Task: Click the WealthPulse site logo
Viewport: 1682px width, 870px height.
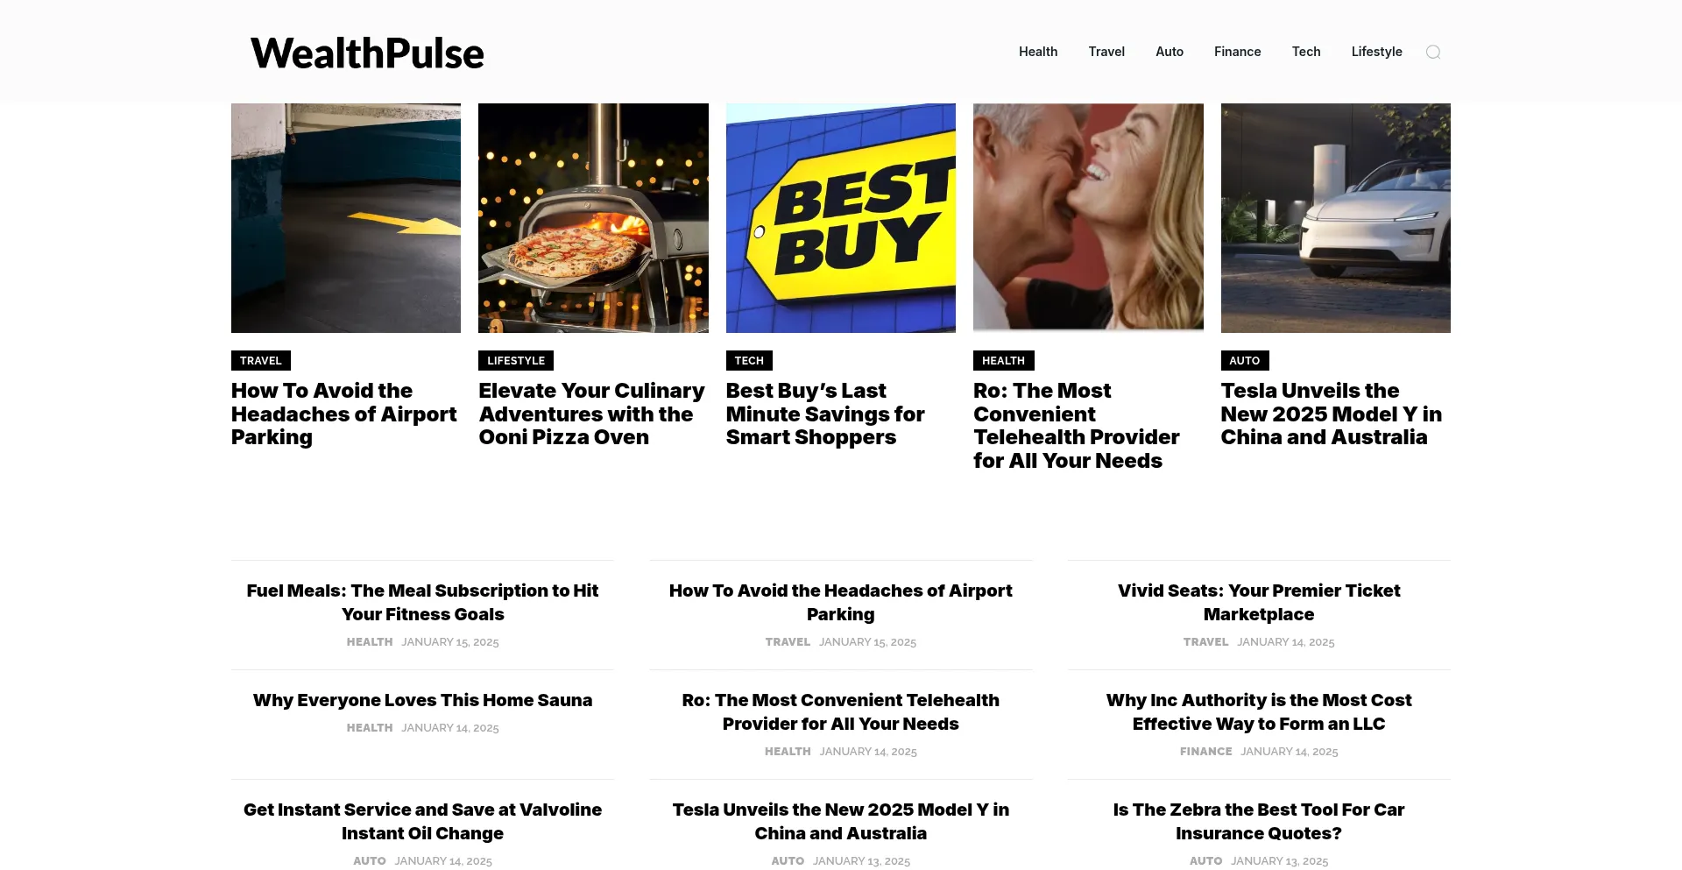Action: point(367,53)
